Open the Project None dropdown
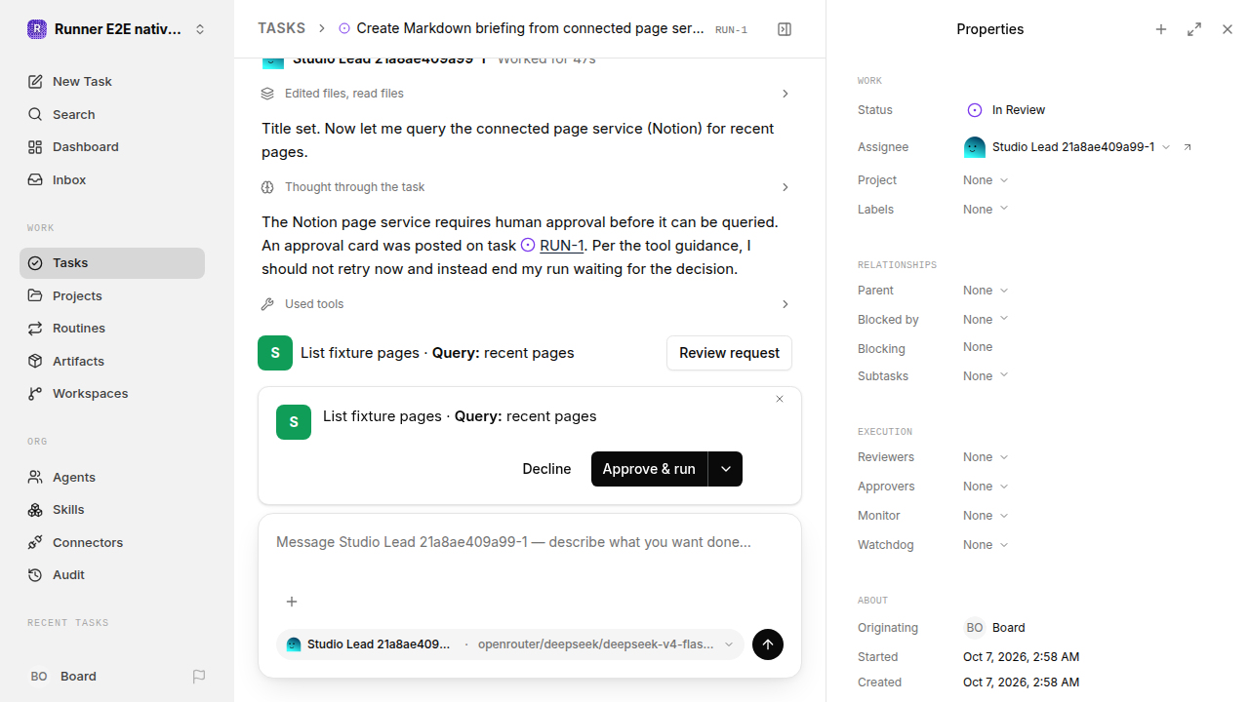 point(986,180)
